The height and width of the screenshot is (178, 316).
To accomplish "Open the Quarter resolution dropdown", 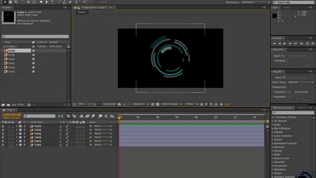I will (141, 104).
